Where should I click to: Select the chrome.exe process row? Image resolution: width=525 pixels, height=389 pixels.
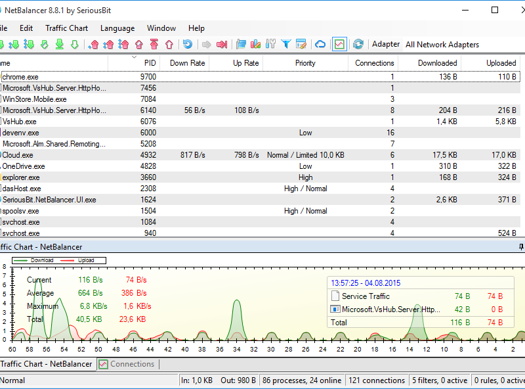click(261, 77)
